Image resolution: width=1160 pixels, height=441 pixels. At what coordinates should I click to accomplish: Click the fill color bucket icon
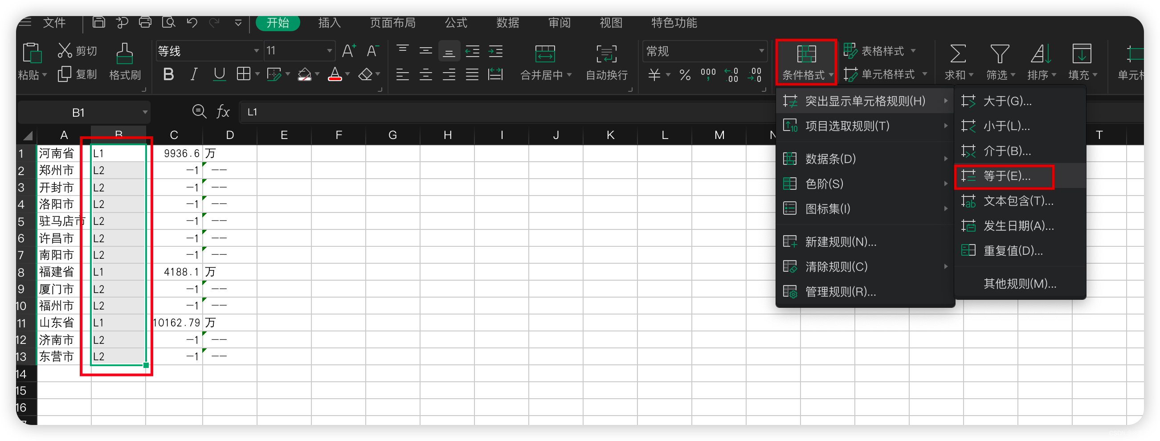(305, 74)
